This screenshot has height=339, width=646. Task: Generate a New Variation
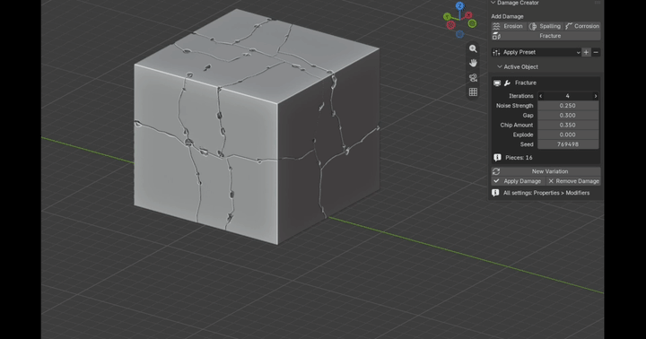click(x=546, y=171)
